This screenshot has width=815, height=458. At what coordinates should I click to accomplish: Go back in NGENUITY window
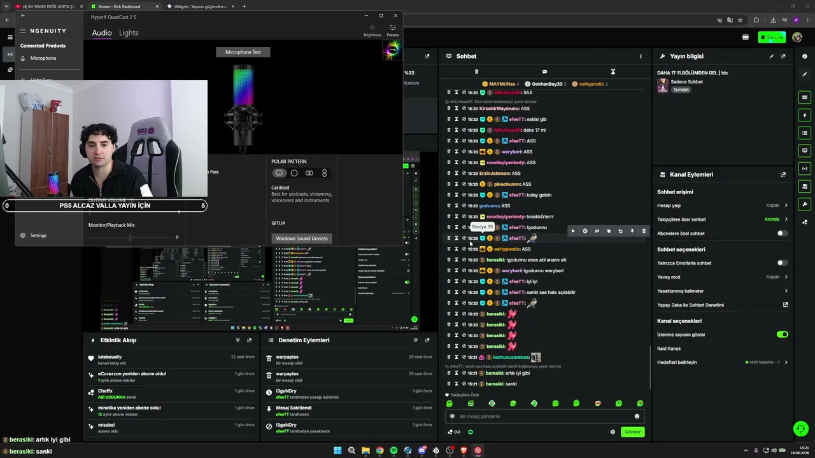point(23,15)
